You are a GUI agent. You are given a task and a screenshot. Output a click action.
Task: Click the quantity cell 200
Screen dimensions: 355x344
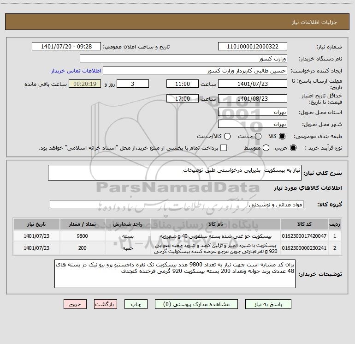[x=82, y=248]
